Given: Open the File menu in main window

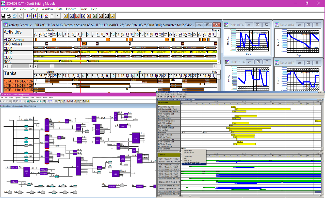Looking at the screenshot, I should coord(14,9).
